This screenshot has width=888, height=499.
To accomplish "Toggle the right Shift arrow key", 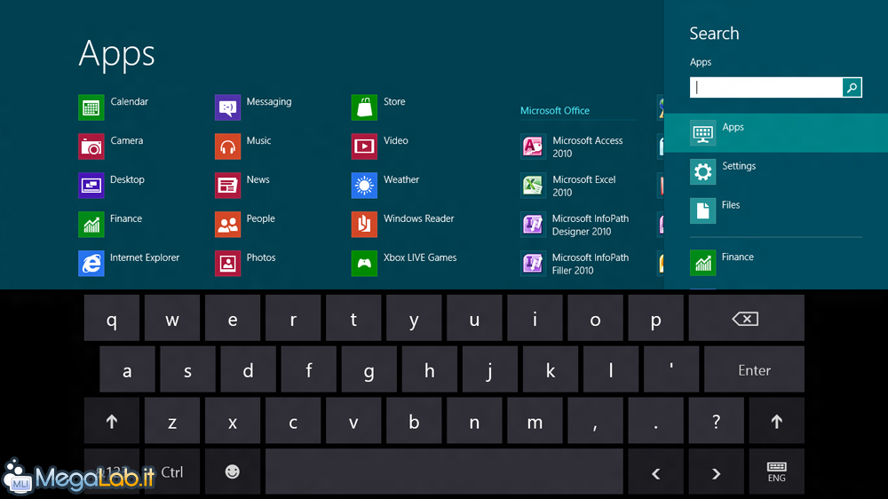I will [776, 421].
